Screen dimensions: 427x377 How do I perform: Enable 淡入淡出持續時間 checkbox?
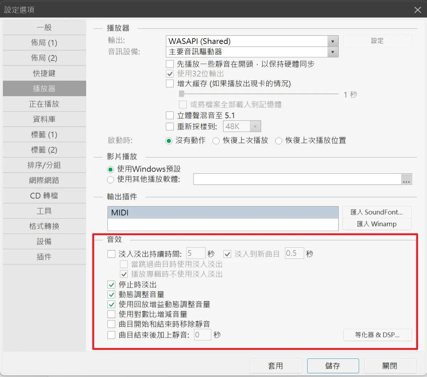[x=111, y=254]
